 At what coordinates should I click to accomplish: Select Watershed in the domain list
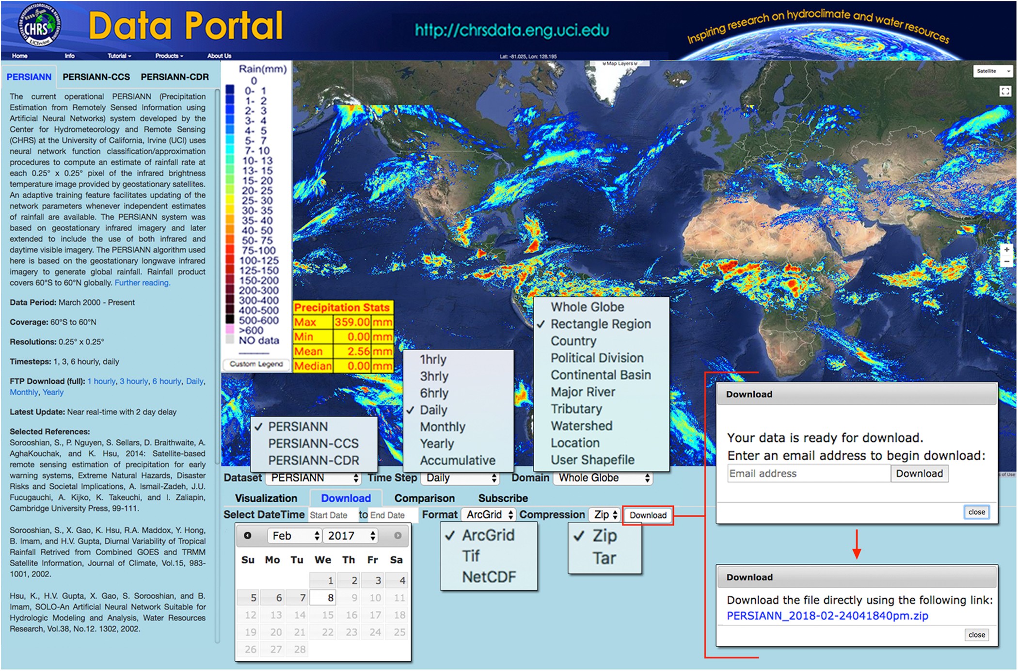pyautogui.click(x=581, y=426)
